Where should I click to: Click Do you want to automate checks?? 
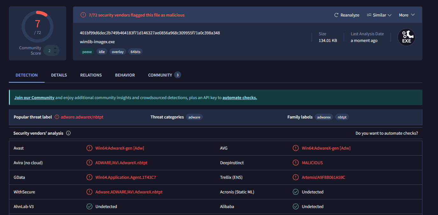tap(387, 133)
